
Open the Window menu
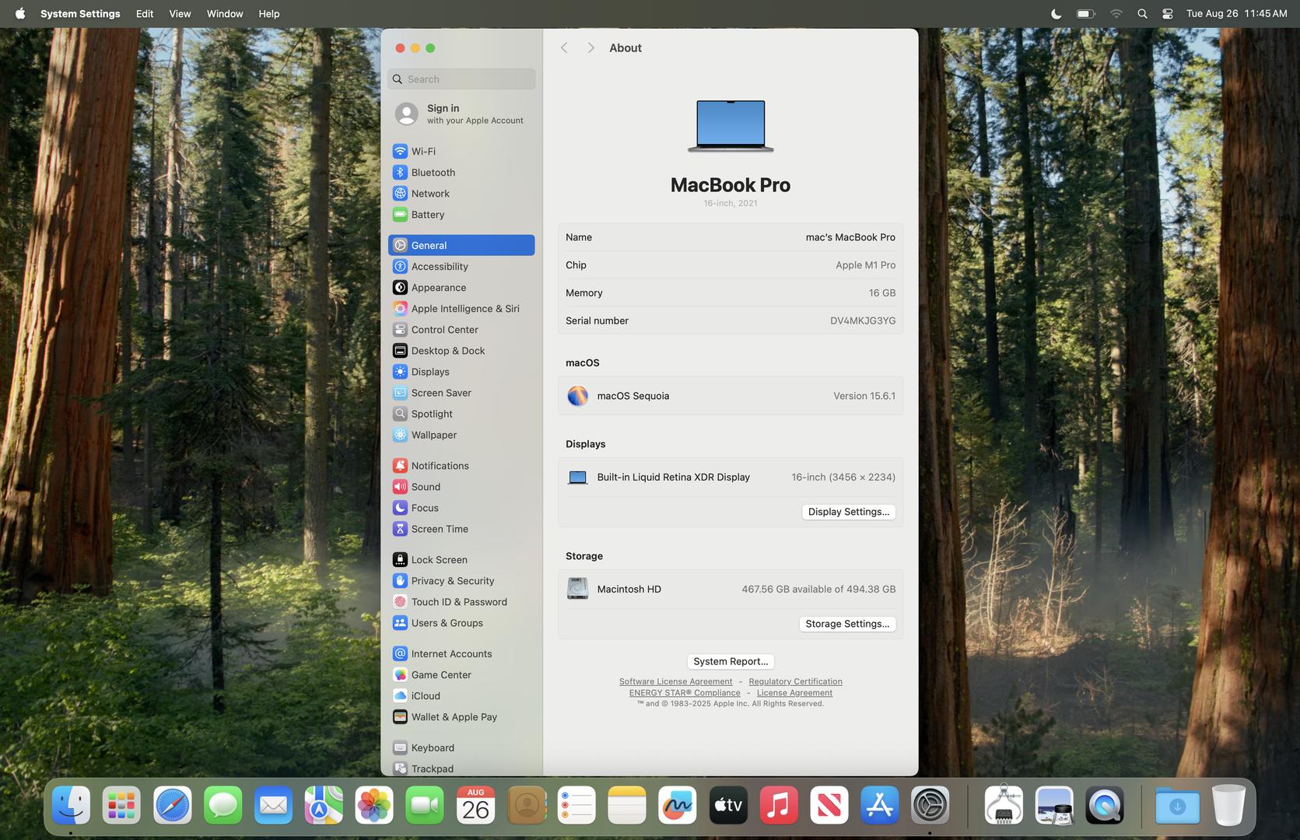tap(225, 13)
